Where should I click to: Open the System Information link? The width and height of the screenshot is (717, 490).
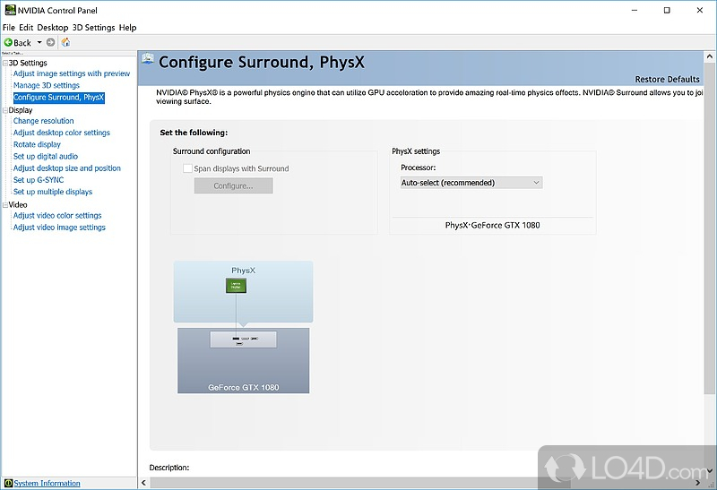(x=47, y=483)
